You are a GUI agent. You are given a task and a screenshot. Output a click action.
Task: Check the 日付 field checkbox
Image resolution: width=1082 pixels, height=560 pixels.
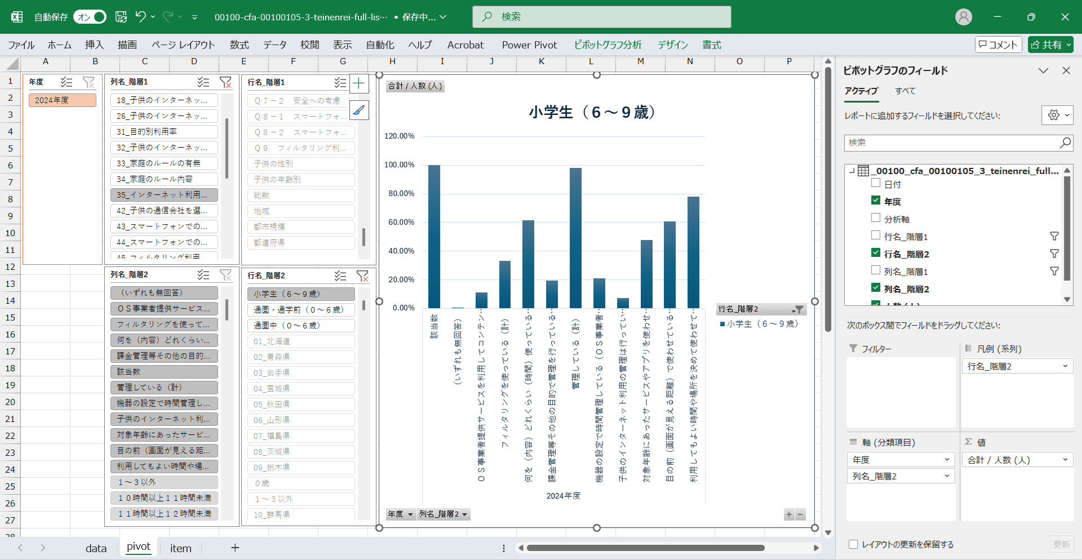pos(876,183)
